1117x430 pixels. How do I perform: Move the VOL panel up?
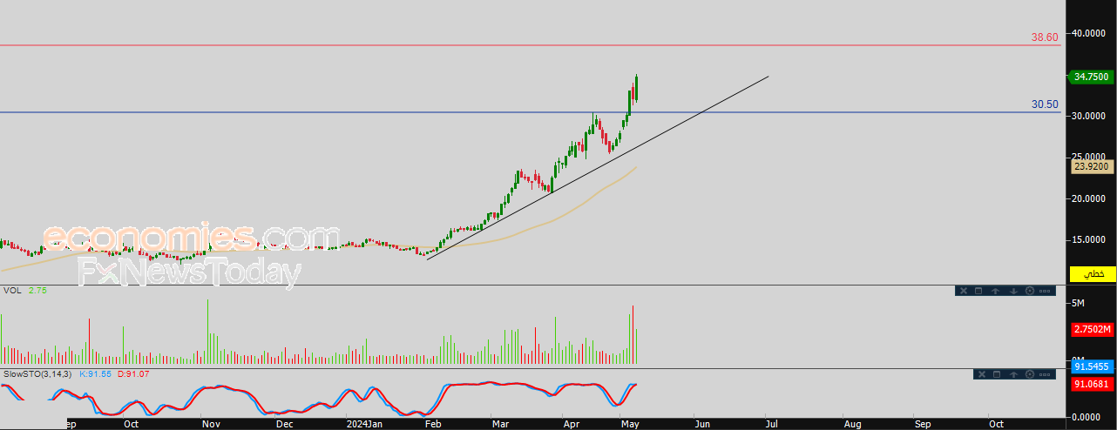995,291
